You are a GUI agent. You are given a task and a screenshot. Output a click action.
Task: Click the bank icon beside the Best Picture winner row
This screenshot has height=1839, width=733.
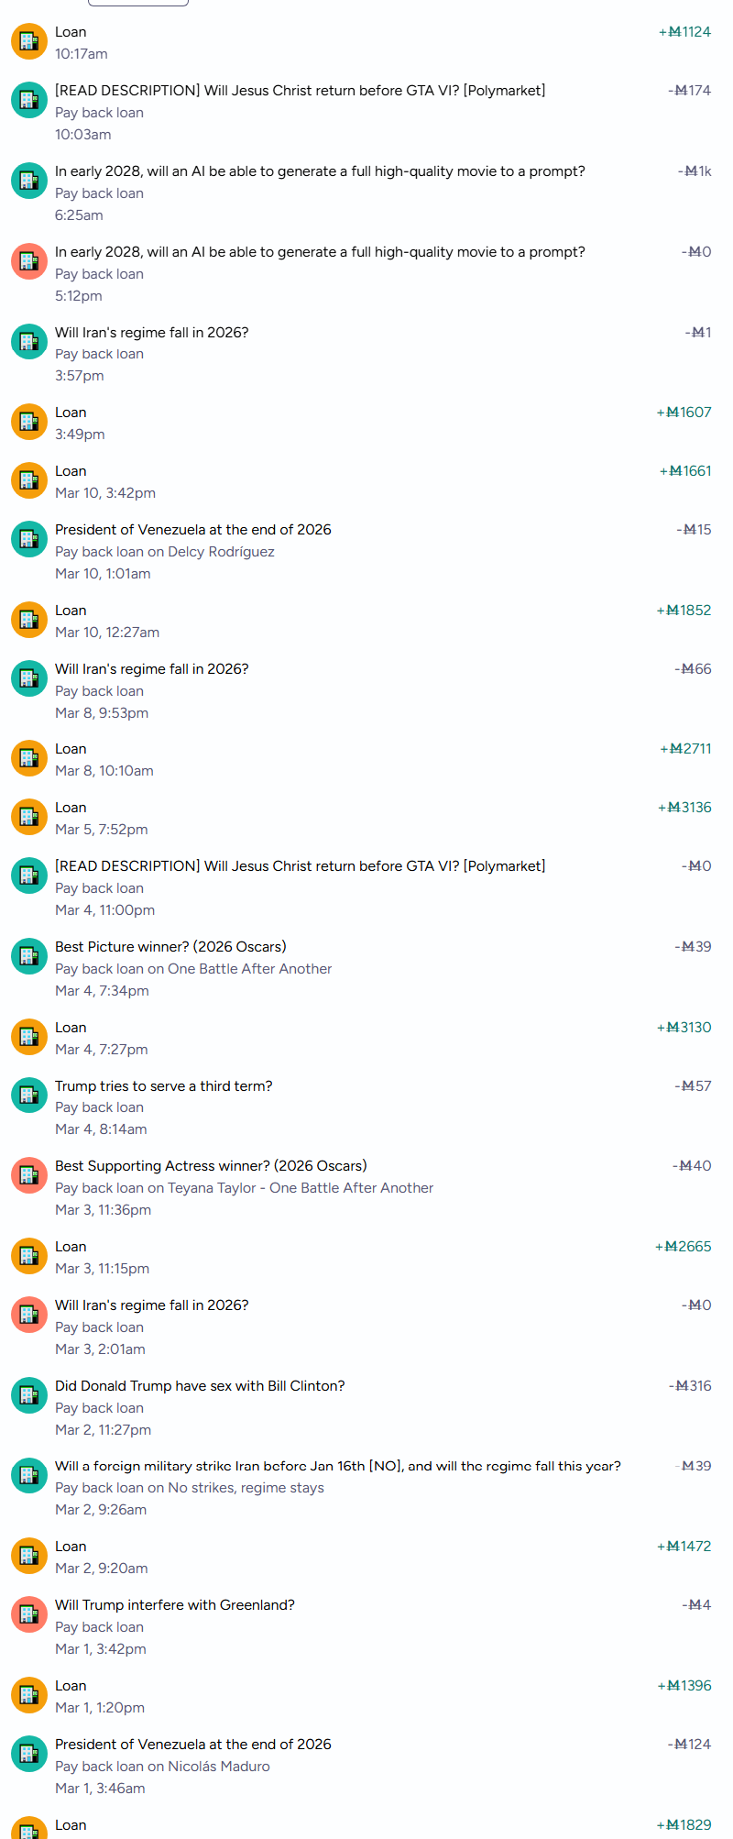tap(28, 956)
